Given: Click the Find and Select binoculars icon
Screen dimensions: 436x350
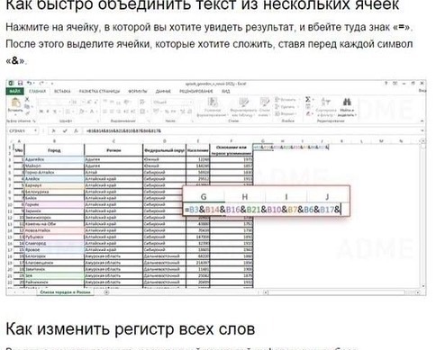Looking at the screenshot, I should tap(347, 103).
